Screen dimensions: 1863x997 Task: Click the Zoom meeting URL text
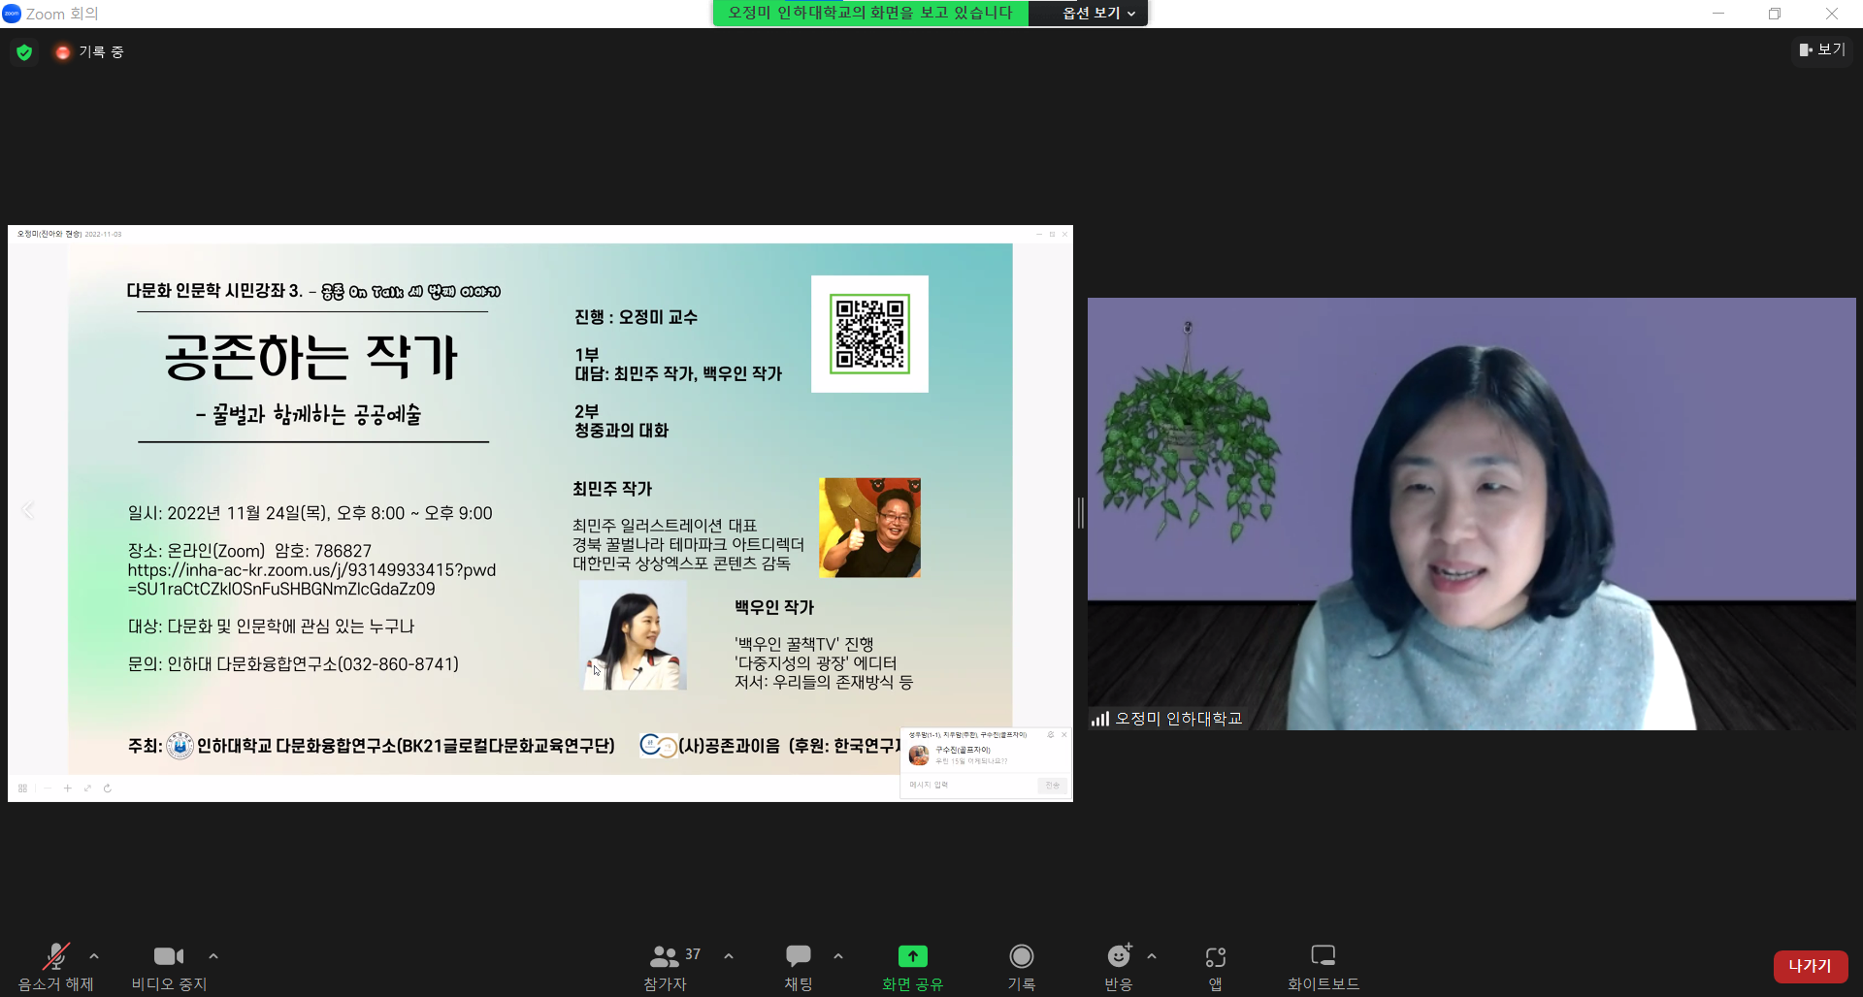click(311, 579)
